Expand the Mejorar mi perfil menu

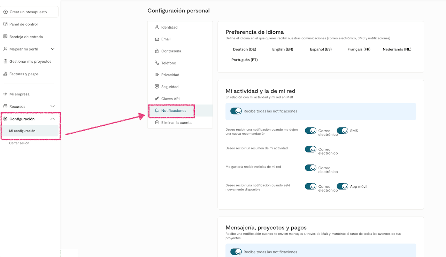[x=53, y=49]
